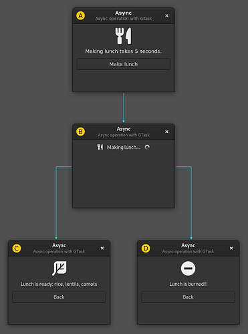Screen dimensions: 248x334
Task: Click the Async title in window C
Action: tap(59, 245)
